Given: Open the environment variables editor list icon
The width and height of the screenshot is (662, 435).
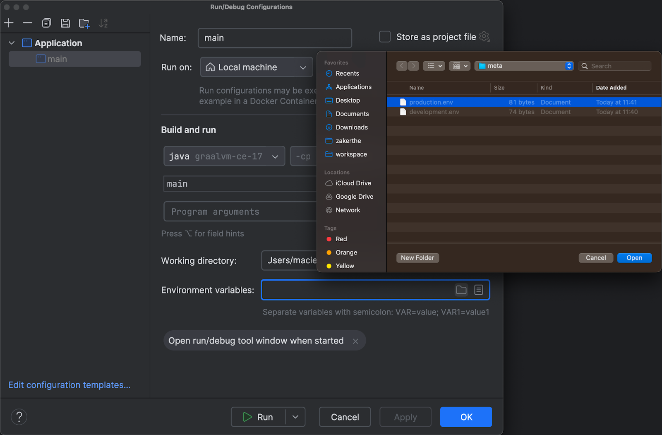Looking at the screenshot, I should (479, 290).
